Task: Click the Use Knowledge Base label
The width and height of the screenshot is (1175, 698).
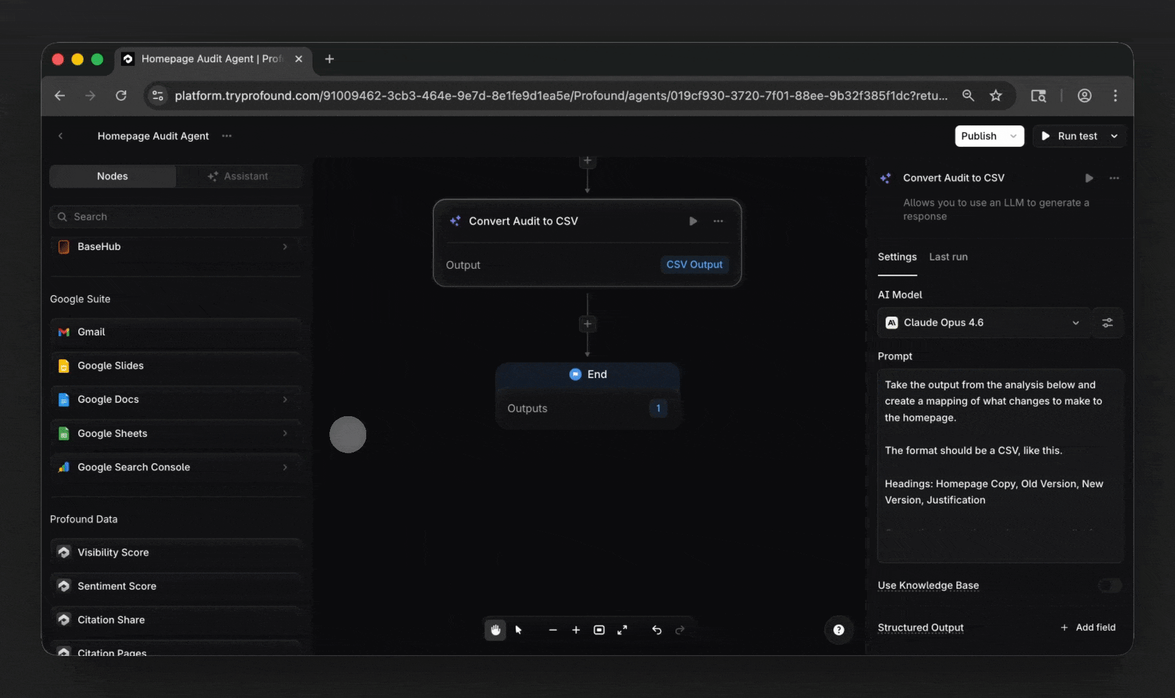Action: (x=928, y=586)
